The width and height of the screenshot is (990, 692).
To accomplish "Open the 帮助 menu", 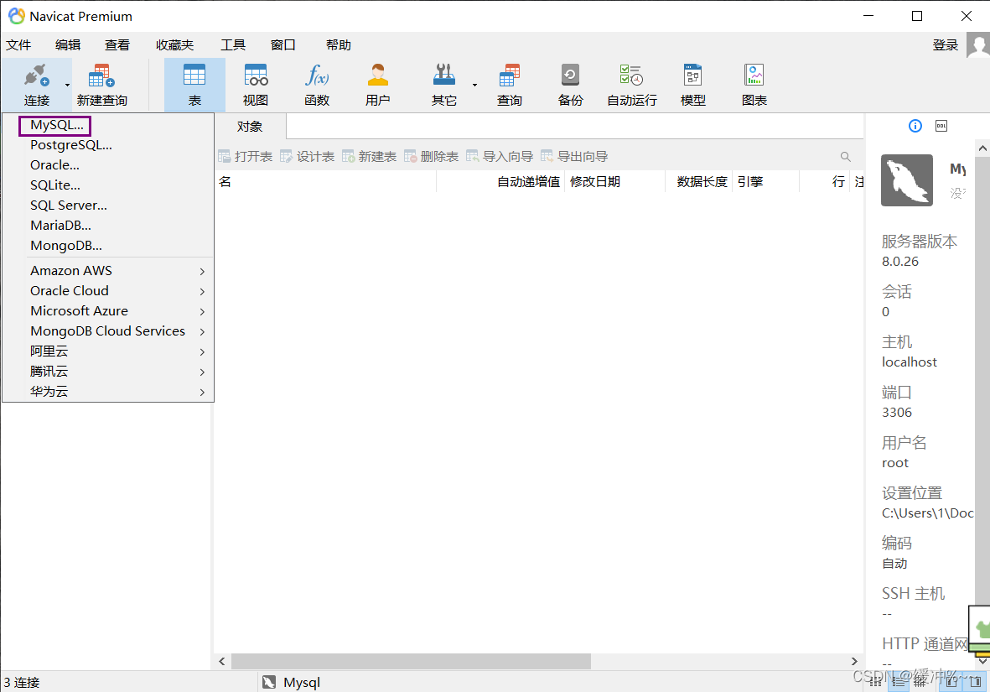I will tap(339, 44).
